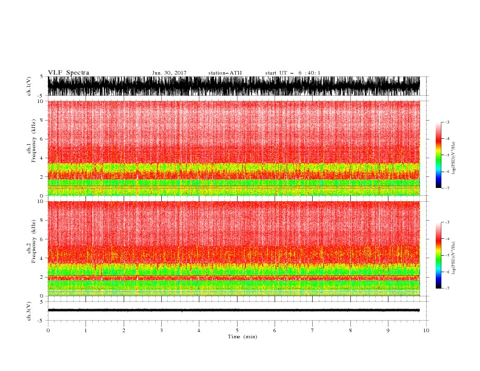Click the ch.3 waveform trace
The height and width of the screenshot is (371, 480).
coord(233,310)
